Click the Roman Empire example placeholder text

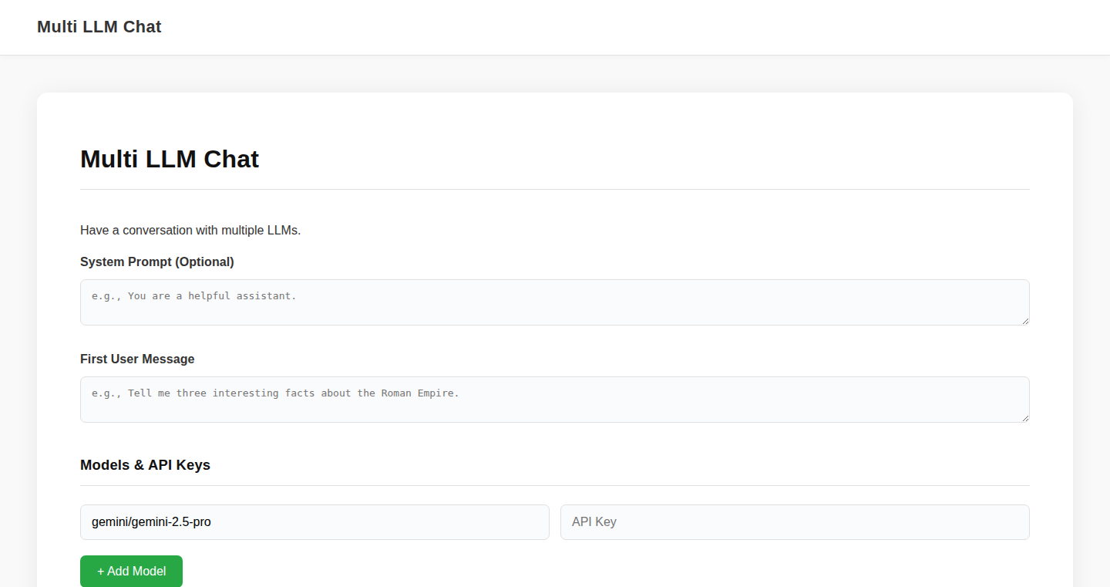(x=275, y=393)
